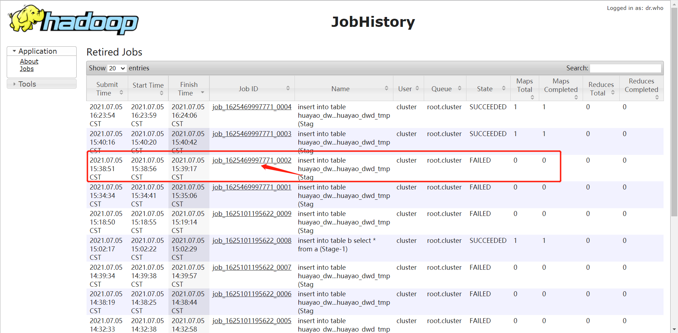Screen dimensions: 678x333
Task: Open the succeeded job_1625101195622_0008
Action: [x=251, y=240]
